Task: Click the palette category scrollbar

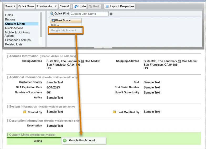Action: click(x=41, y=25)
